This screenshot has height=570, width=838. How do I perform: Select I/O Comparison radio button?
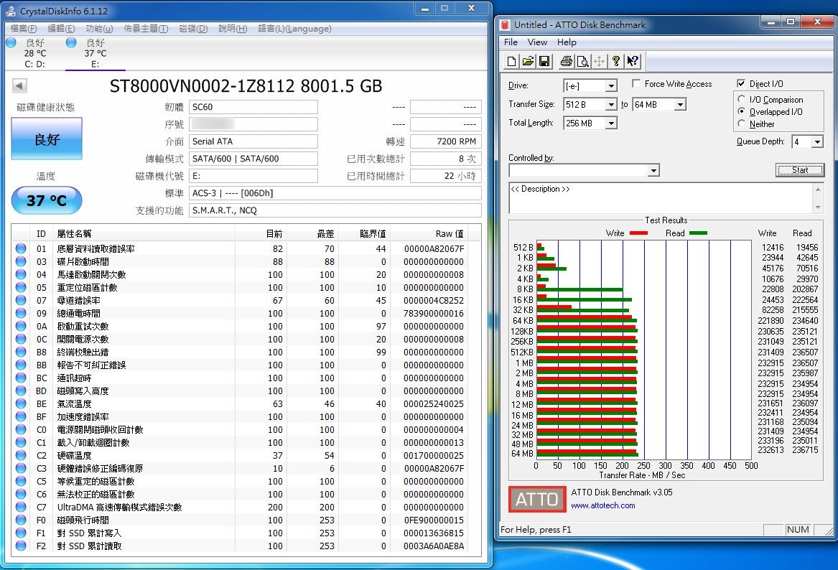coord(741,99)
